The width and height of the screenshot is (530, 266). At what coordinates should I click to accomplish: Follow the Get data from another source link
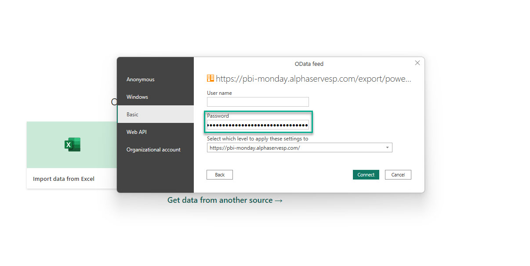225,200
